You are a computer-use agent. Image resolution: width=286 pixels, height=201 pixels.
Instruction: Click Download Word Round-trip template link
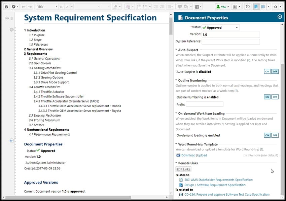(188, 155)
